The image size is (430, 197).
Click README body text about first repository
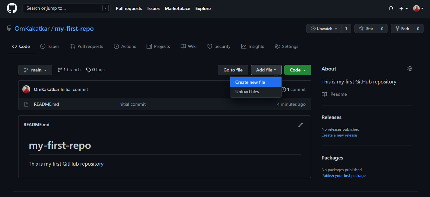pyautogui.click(x=66, y=164)
